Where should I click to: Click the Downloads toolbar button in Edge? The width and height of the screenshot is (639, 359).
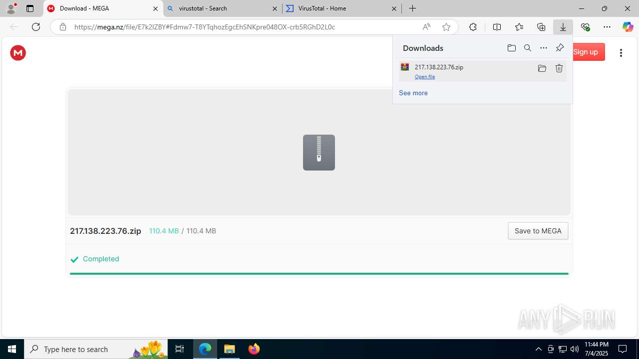pyautogui.click(x=563, y=27)
